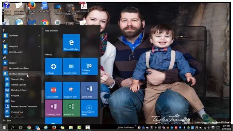
Task: Open the taskbar clock and date
Action: pos(226,127)
